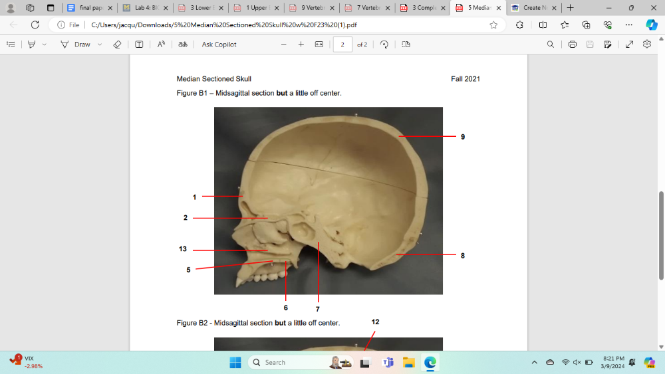Click the Add text tool icon
Image resolution: width=665 pixels, height=374 pixels.
[x=139, y=45]
